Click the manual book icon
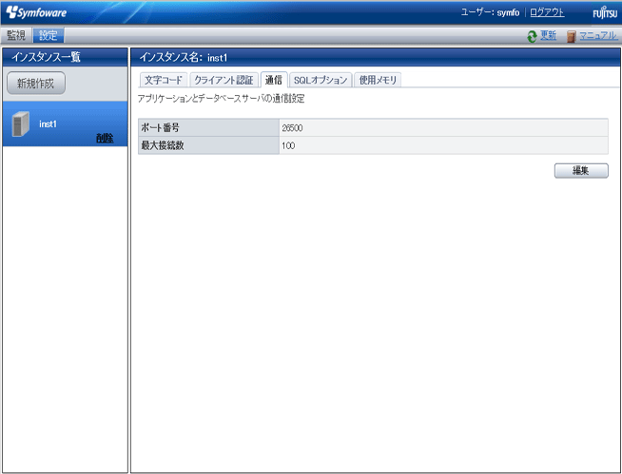 tap(571, 36)
